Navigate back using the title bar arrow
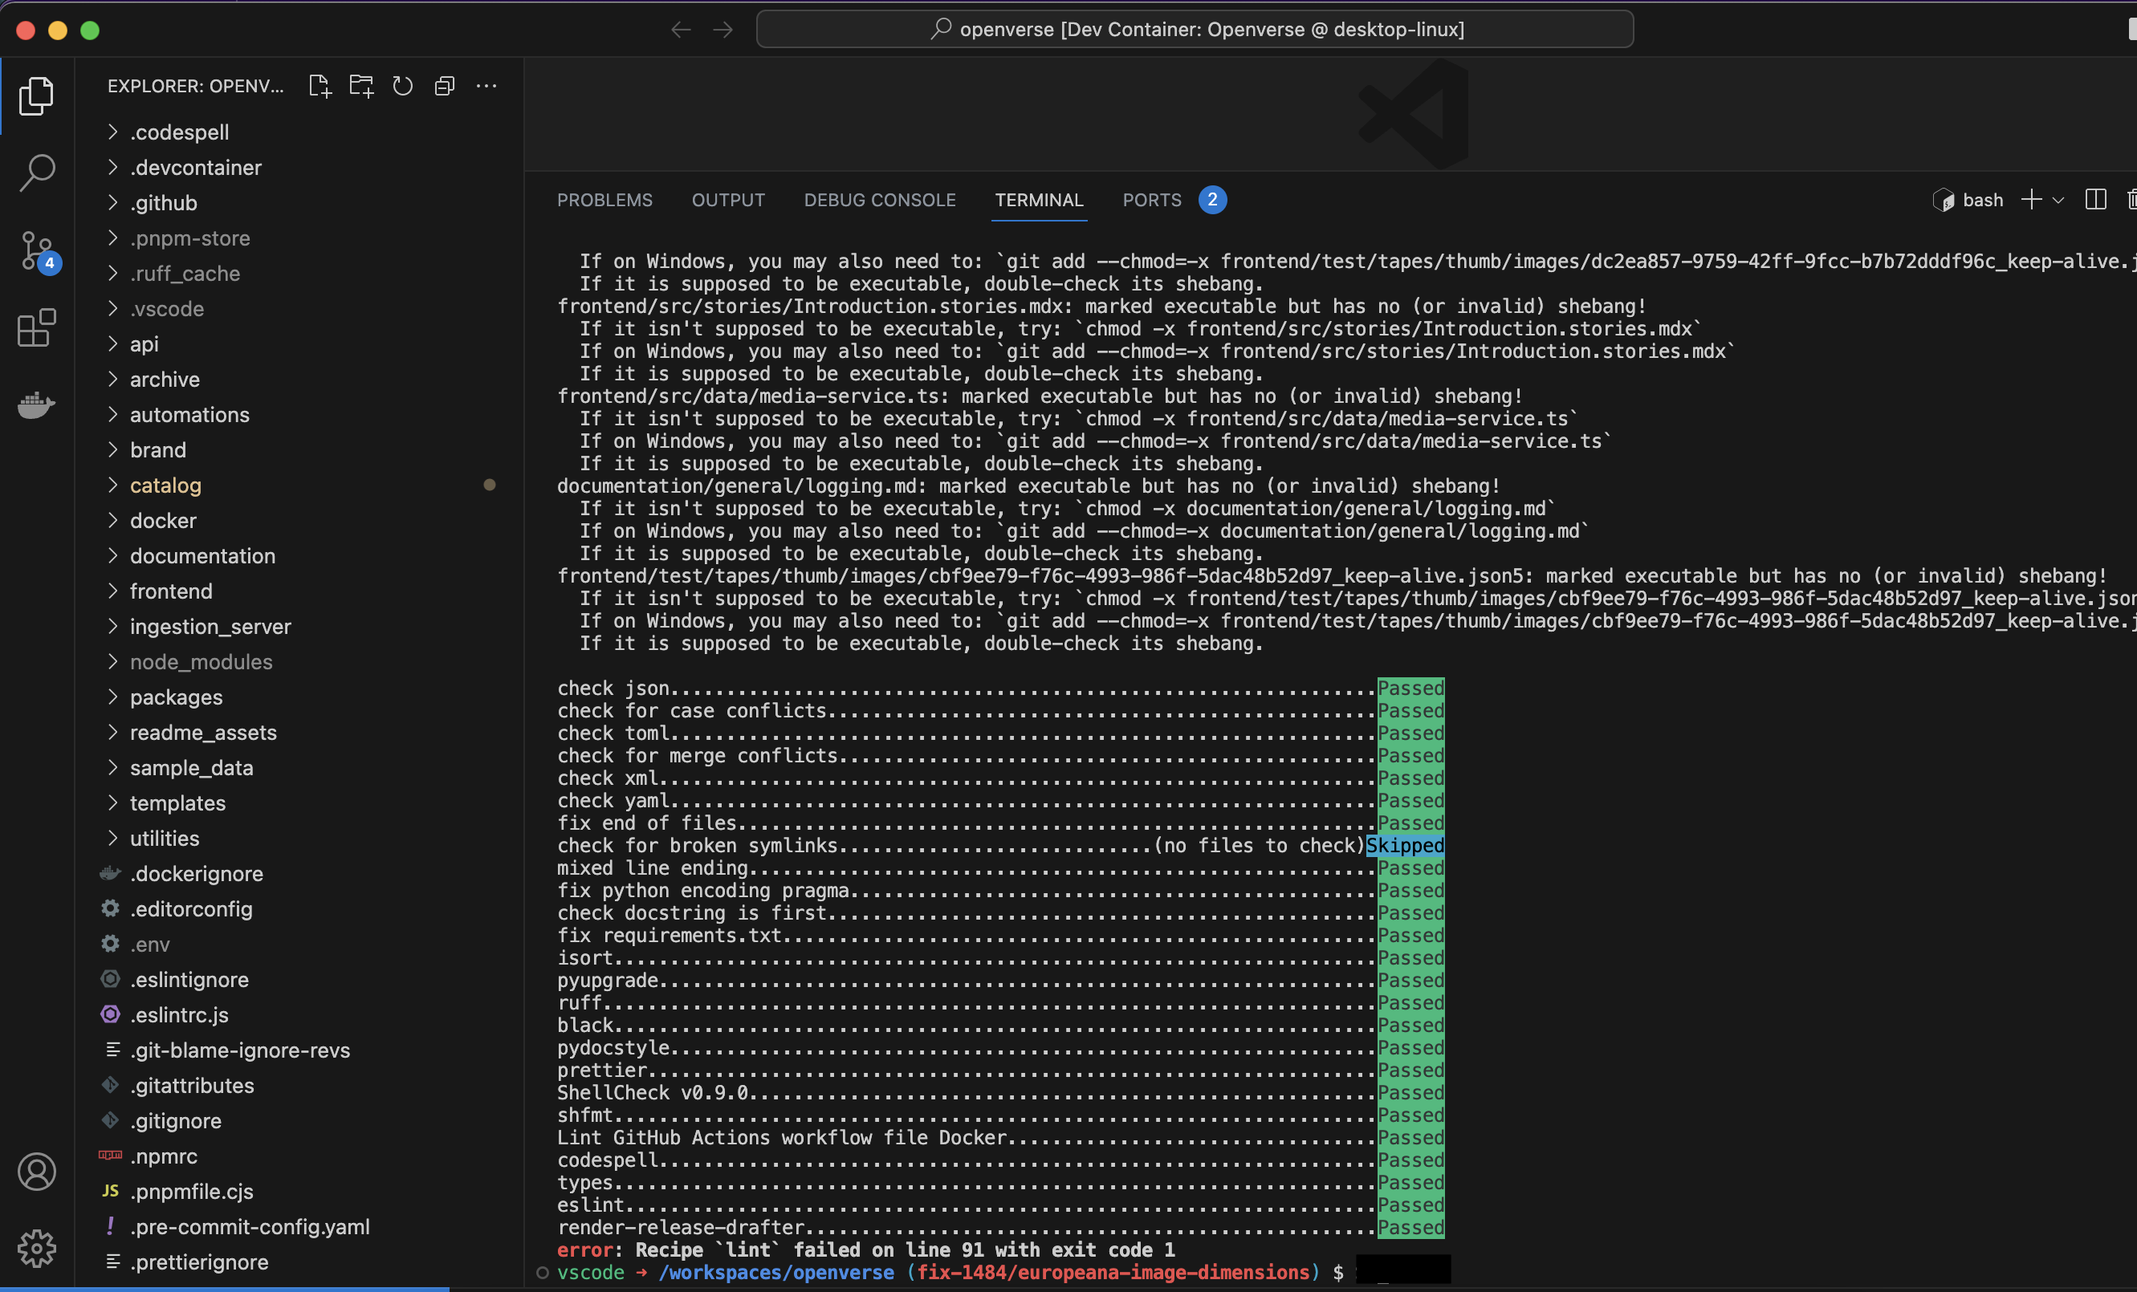 (x=682, y=29)
